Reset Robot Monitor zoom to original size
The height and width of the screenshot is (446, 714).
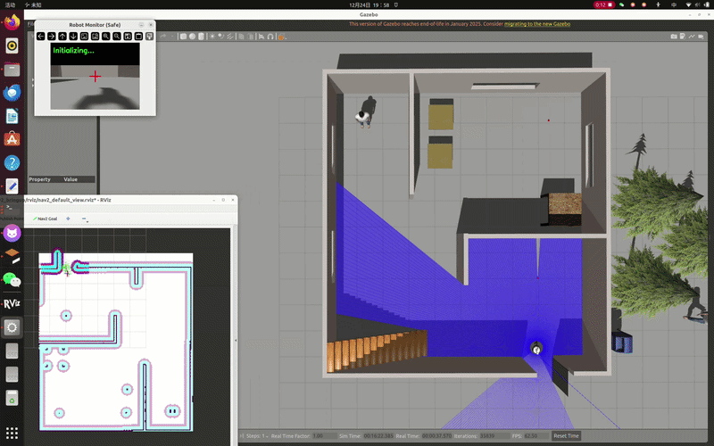pos(84,36)
